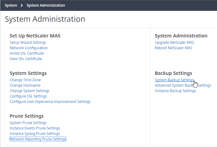The image size is (217, 147).
Task: Open Setup Wizard Settings link
Action: click(x=28, y=43)
